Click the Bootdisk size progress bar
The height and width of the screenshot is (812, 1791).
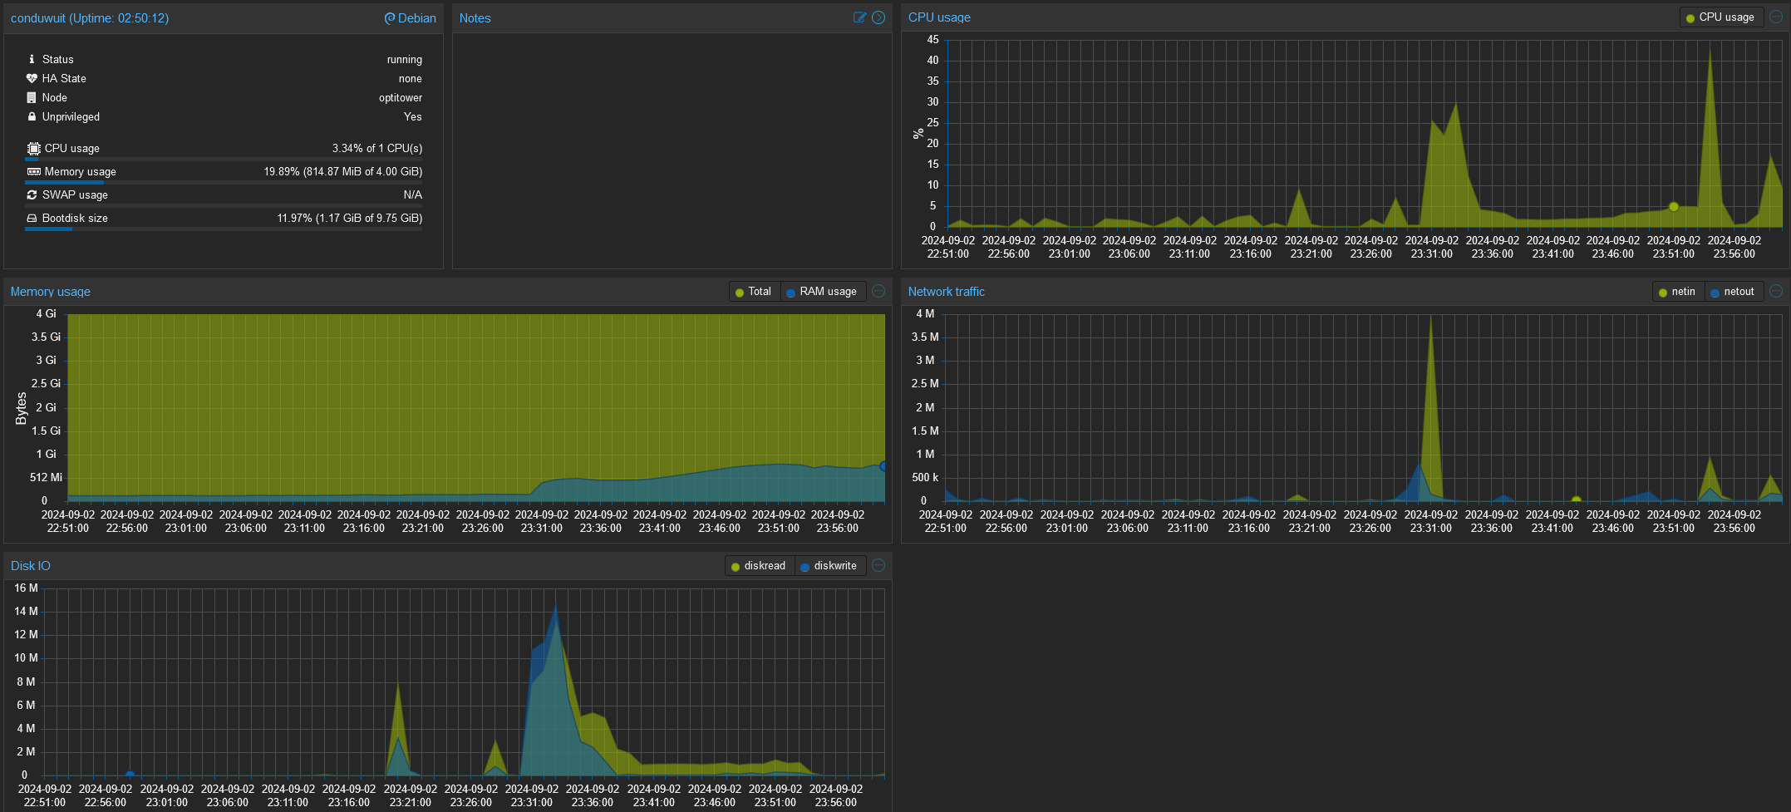(x=224, y=229)
